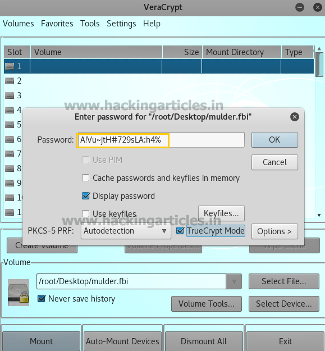Open the Favorites menu
325x351 pixels.
[x=57, y=24]
